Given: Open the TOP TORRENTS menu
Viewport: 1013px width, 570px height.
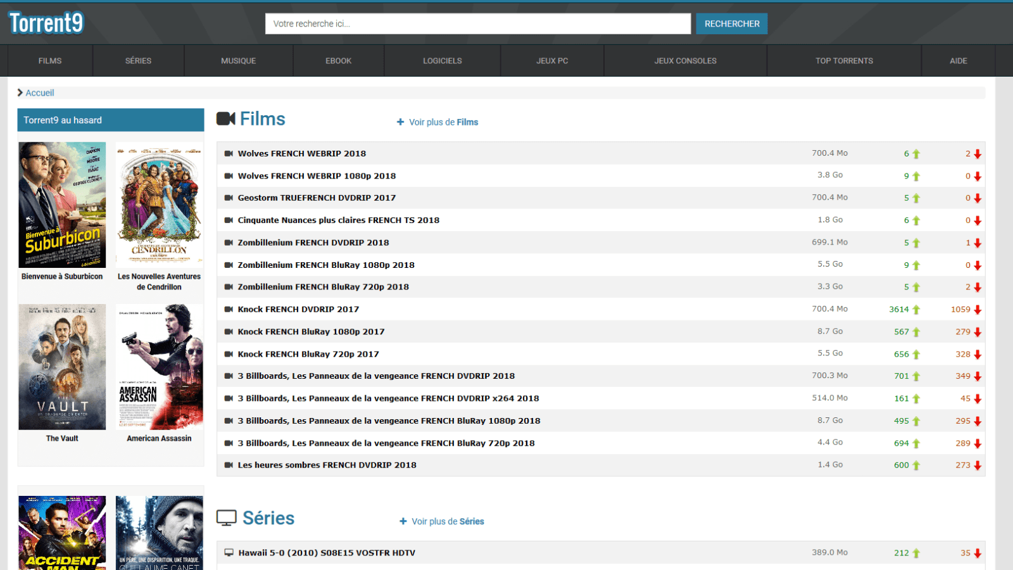Looking at the screenshot, I should tap(844, 61).
